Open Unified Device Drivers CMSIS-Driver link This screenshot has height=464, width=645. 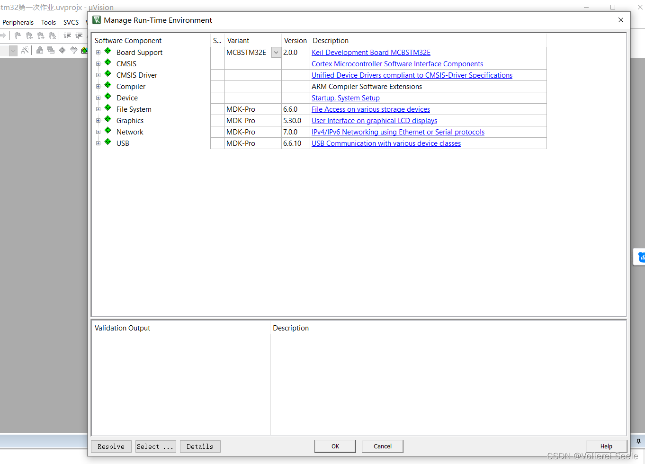click(x=412, y=75)
